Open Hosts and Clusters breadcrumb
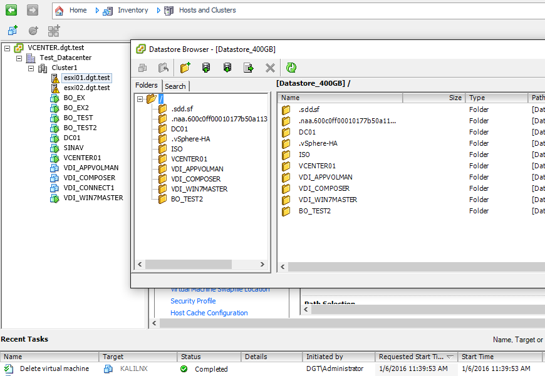 [207, 10]
